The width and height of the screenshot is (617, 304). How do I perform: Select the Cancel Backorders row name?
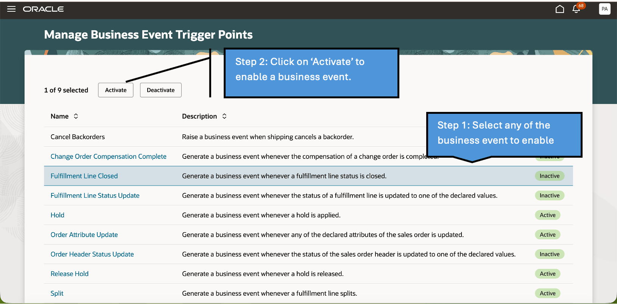(x=78, y=137)
